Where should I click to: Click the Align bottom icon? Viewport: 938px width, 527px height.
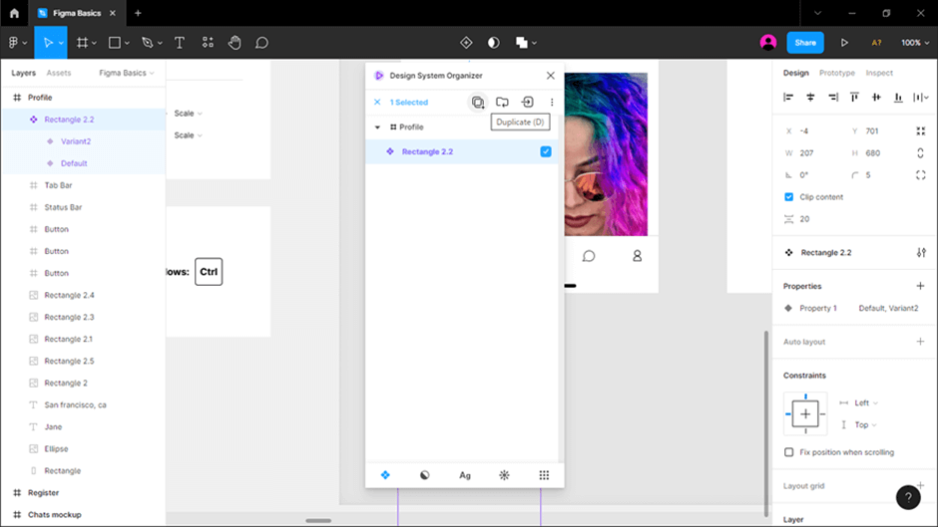[x=898, y=97]
